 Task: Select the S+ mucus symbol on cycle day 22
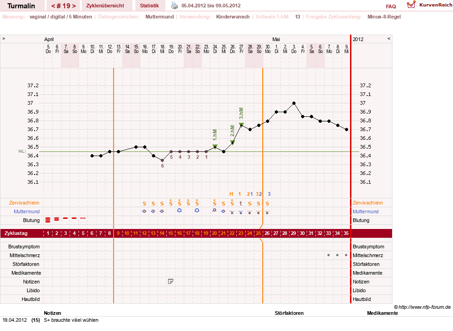point(232,203)
